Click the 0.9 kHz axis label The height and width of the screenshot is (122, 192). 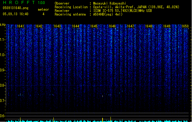[x=2, y=70]
